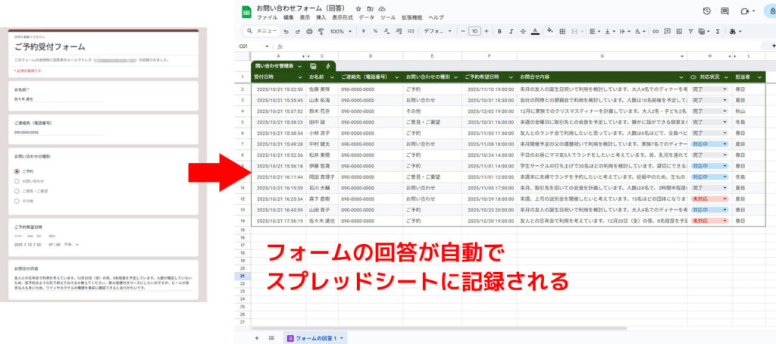This screenshot has height=344, width=776.
Task: Open the 100% zoom dropdown
Action: click(340, 31)
